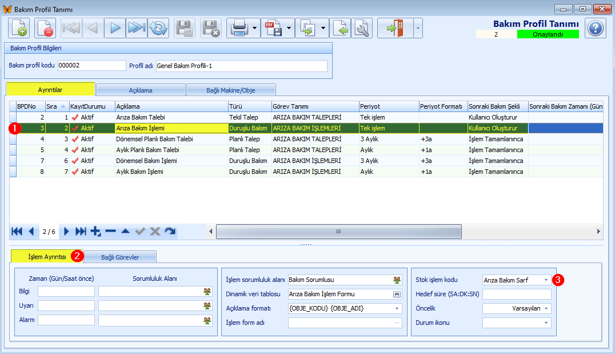Go to the last grid row in the navigator
615x354 pixels.
(x=81, y=232)
